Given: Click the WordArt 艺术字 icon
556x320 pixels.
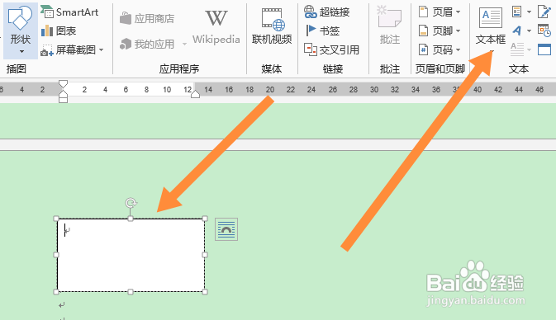Looking at the screenshot, I should [517, 31].
